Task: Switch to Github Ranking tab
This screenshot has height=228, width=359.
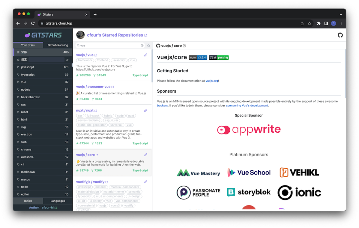Action: click(x=58, y=45)
